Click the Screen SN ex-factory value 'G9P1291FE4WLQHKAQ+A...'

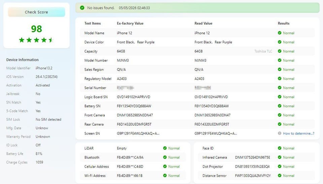tap(138, 133)
